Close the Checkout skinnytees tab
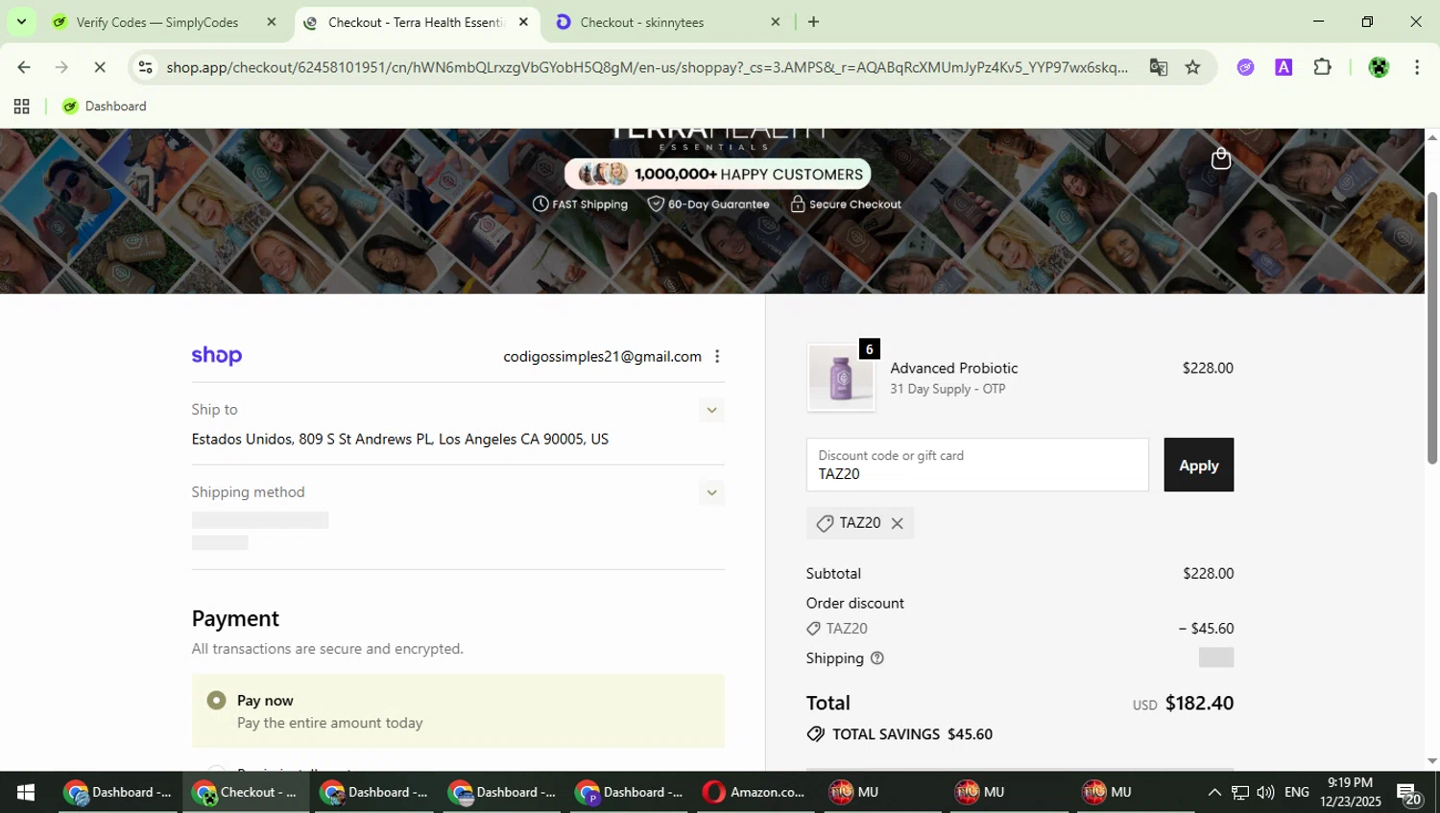Viewport: 1440px width, 813px height. (775, 21)
